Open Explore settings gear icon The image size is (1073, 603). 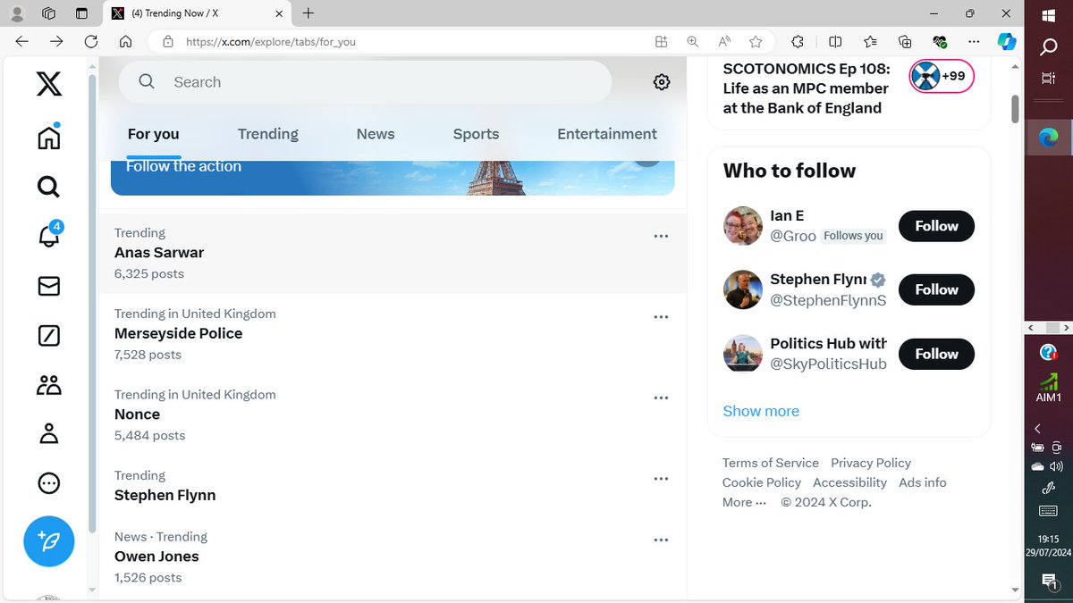coord(662,82)
